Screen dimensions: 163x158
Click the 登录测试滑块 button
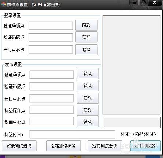click(x=19, y=146)
